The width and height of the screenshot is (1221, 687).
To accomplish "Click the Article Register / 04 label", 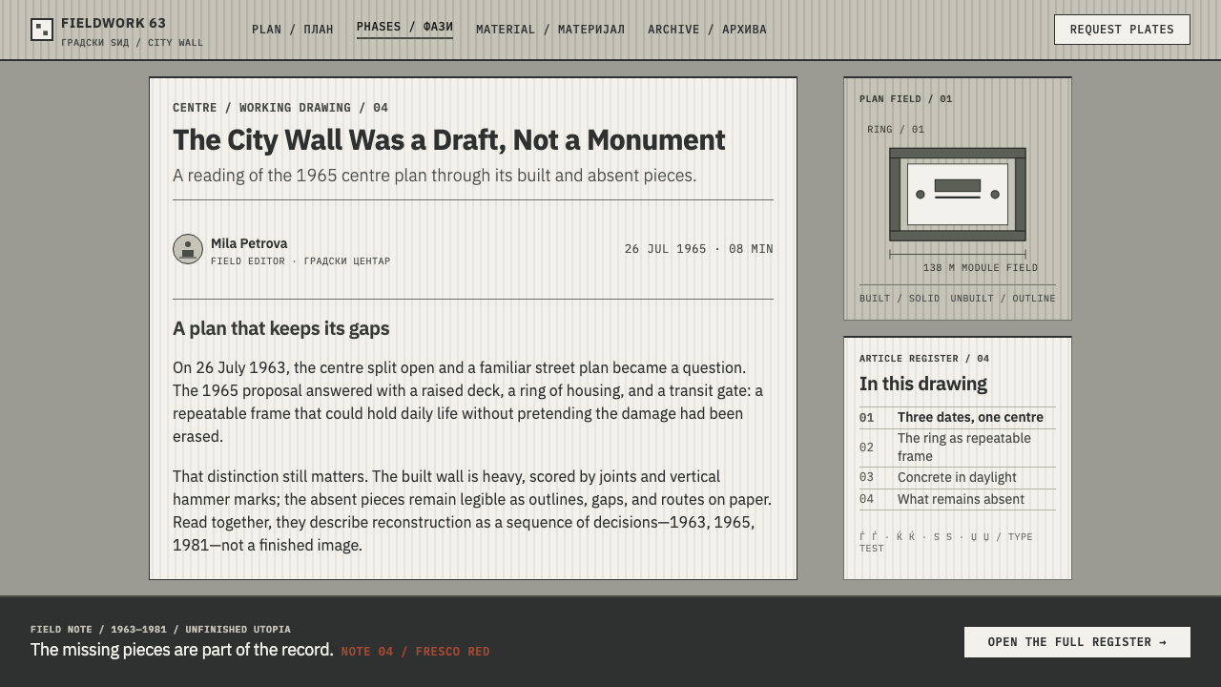I will click(x=924, y=359).
